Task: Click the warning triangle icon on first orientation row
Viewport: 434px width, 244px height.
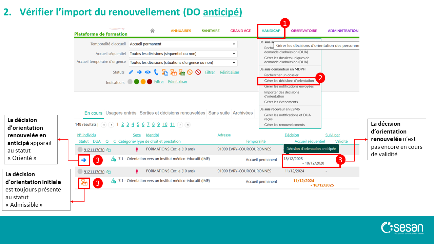Action: (114, 159)
